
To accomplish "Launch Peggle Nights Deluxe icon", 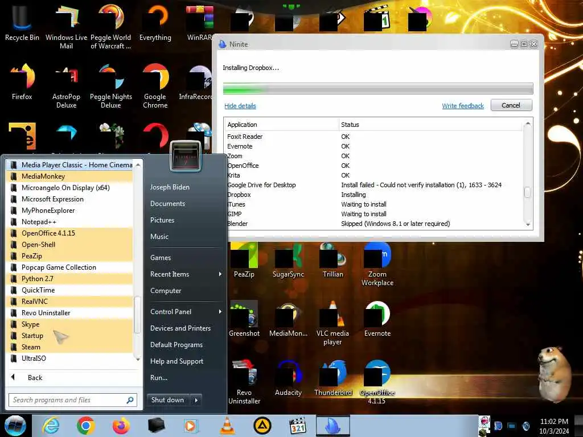I will (x=111, y=85).
